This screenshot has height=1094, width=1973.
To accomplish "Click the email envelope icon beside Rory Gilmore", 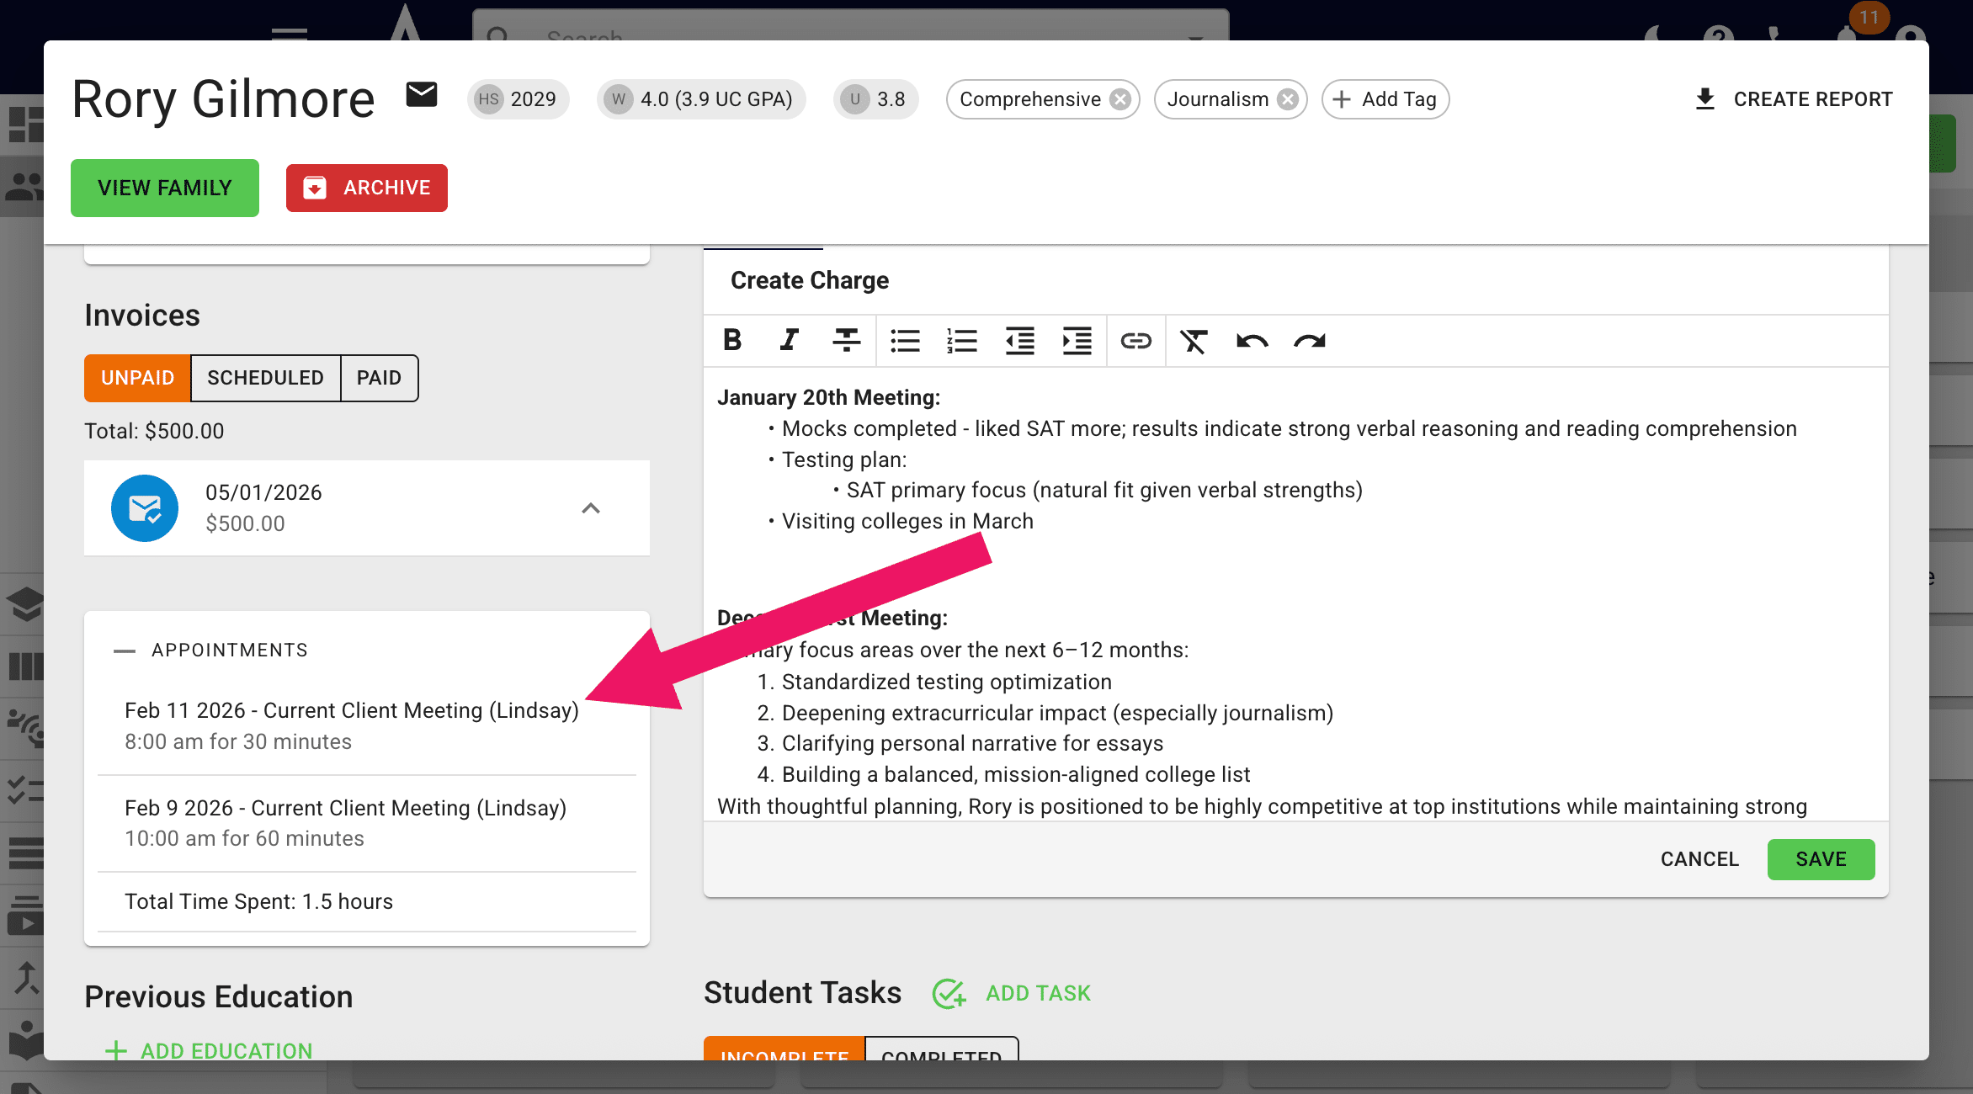I will [x=422, y=95].
